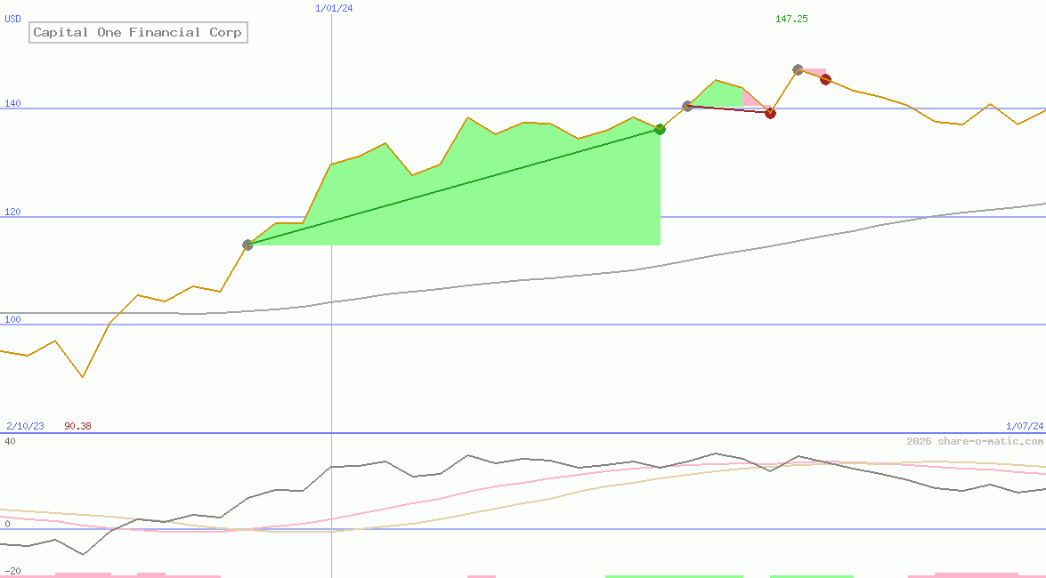Viewport: 1046px width, 578px height.
Task: Click the 140 price axis label
Action: (x=12, y=103)
